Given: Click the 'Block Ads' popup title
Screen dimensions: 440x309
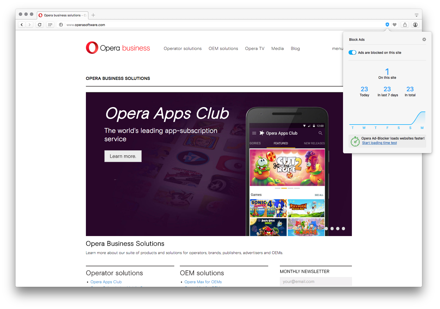Looking at the screenshot, I should tap(357, 40).
